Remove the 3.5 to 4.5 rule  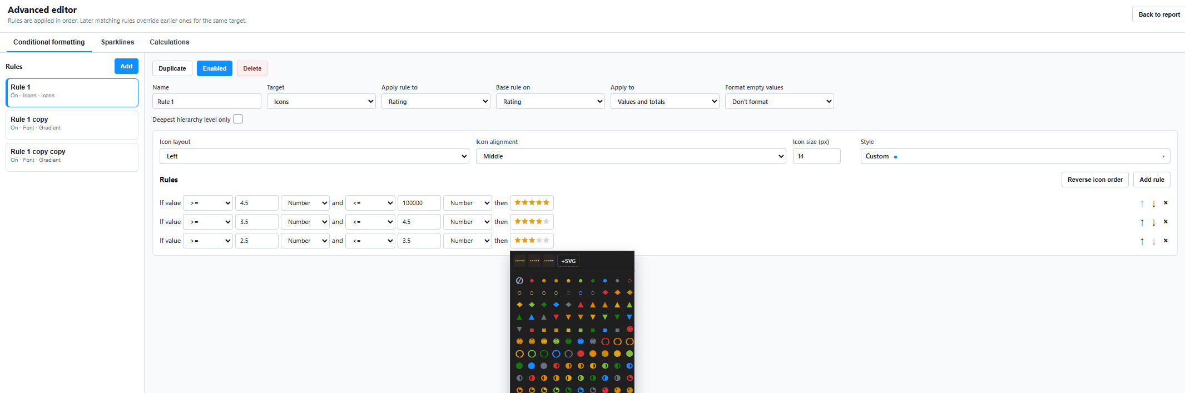(1166, 222)
